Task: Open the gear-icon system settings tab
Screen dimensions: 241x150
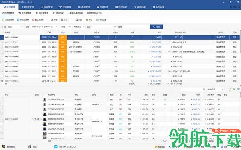Action: 159,7
